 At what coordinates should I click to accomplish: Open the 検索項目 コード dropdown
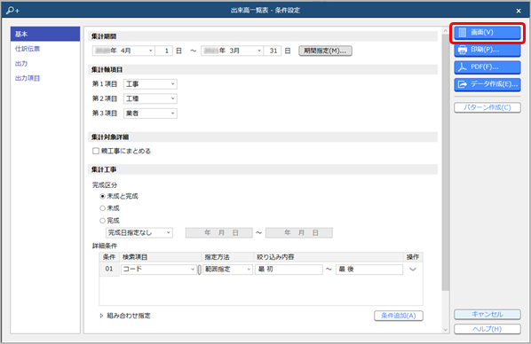158,270
